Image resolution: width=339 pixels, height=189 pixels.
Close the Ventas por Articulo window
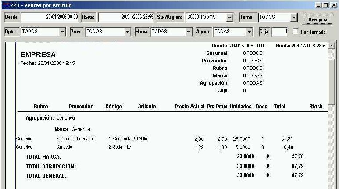334,5
